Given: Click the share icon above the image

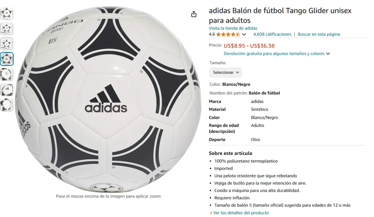Looking at the screenshot, I should pyautogui.click(x=194, y=14).
